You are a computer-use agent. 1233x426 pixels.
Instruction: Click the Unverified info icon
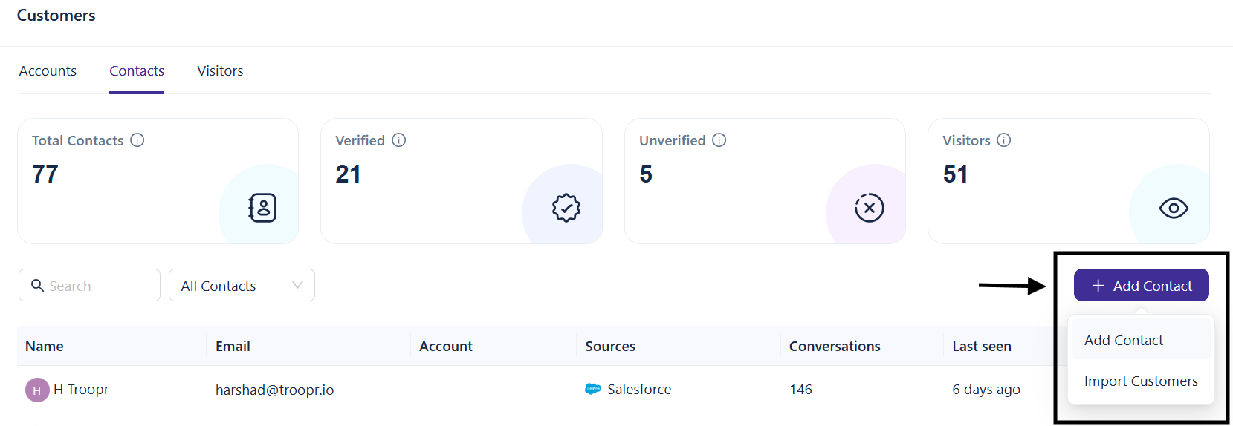pos(719,140)
